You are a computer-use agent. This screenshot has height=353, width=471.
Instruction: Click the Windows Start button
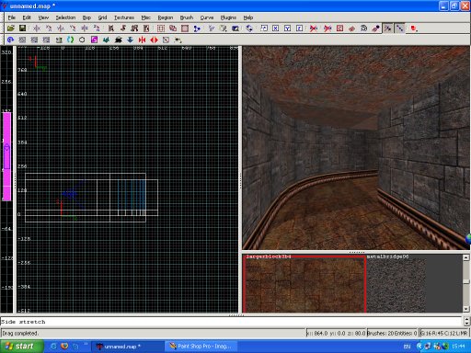click(21, 347)
